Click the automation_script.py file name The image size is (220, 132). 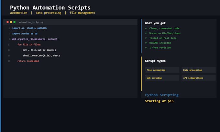(x=31, y=22)
